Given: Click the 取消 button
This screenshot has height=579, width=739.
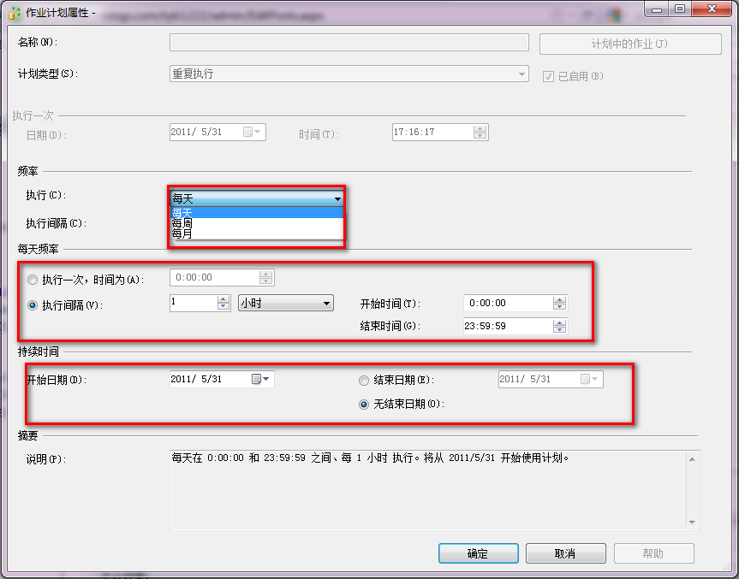Looking at the screenshot, I should point(565,553).
